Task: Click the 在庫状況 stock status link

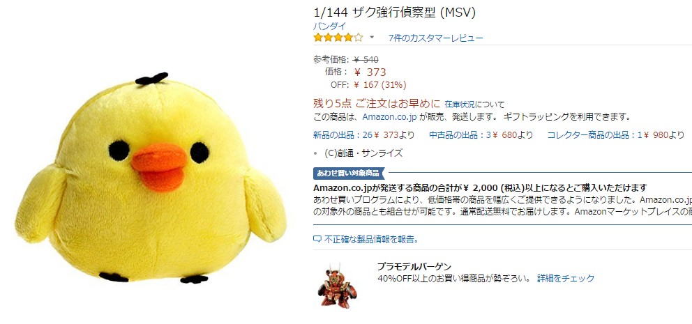Action: tap(460, 105)
